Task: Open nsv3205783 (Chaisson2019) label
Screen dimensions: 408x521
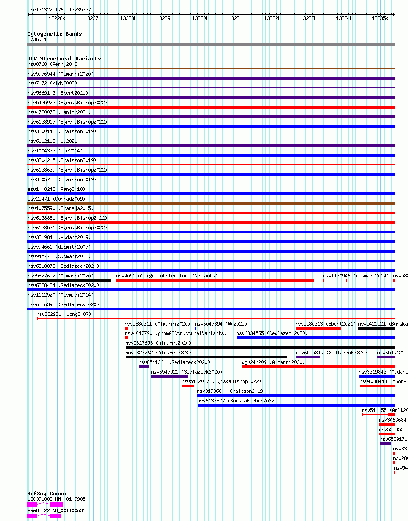Action: tap(62, 180)
